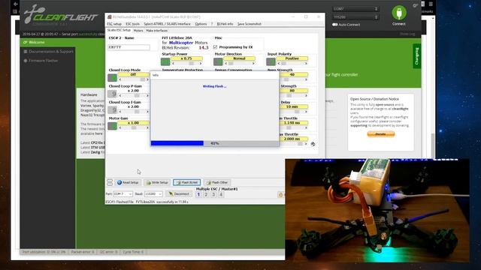This screenshot has height=270, width=481.
Task: Click Motor Direction slider left arrow
Action: pyautogui.click(x=225, y=63)
